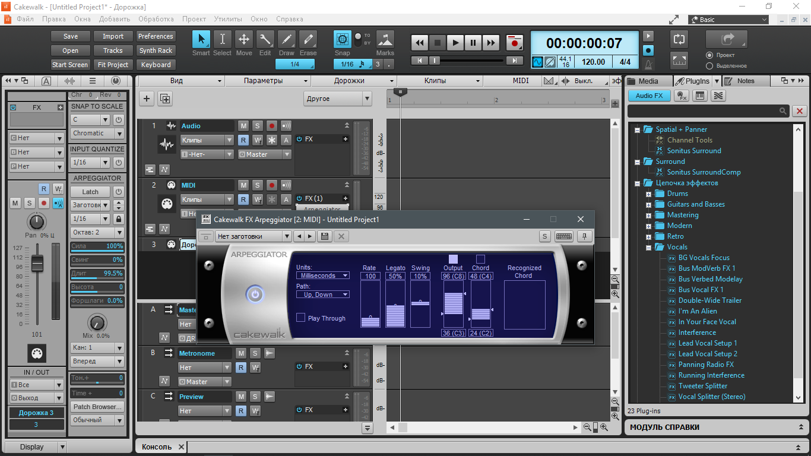The height and width of the screenshot is (456, 811).
Task: Toggle the Arpeggiator power button
Action: 255,294
